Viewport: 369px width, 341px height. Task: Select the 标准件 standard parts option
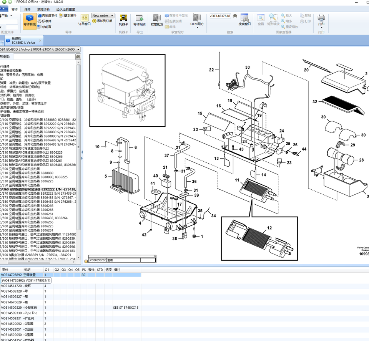[x=45, y=21]
